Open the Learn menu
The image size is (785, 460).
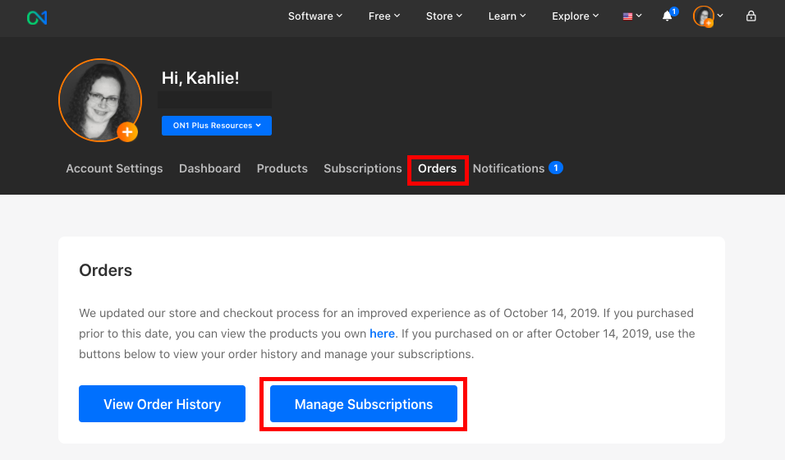[x=507, y=16]
